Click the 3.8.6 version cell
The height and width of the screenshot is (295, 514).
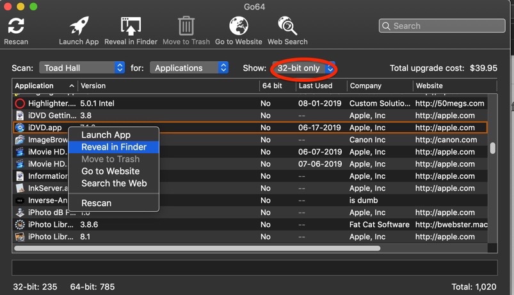click(x=89, y=224)
